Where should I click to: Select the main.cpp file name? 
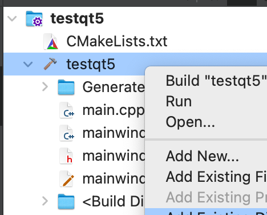click(x=114, y=111)
